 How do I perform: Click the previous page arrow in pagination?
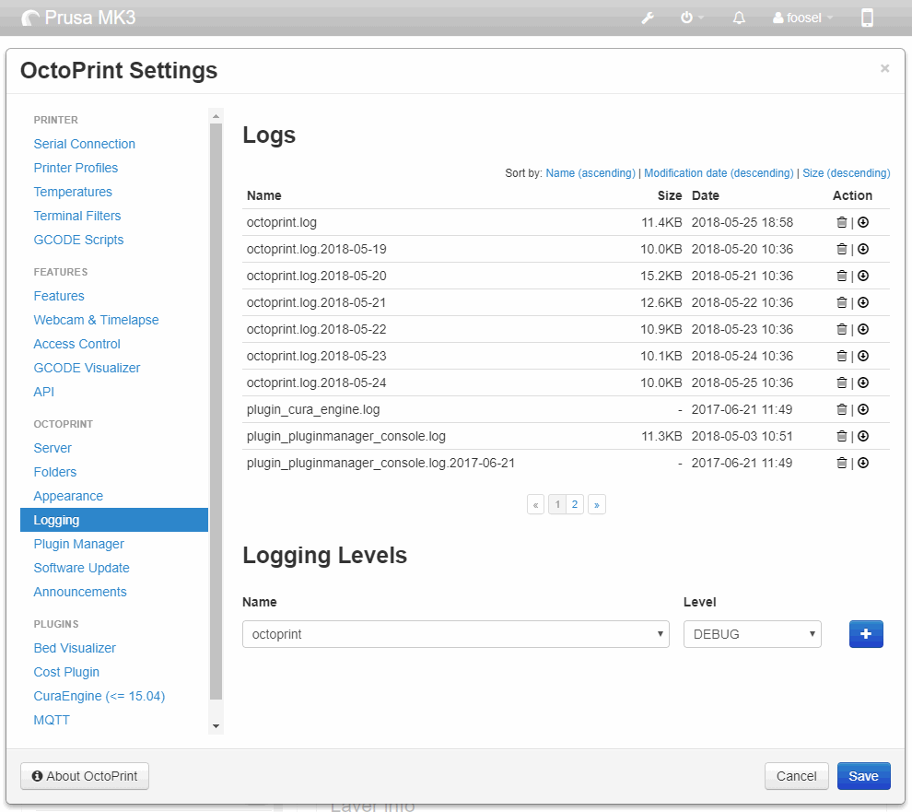(535, 504)
